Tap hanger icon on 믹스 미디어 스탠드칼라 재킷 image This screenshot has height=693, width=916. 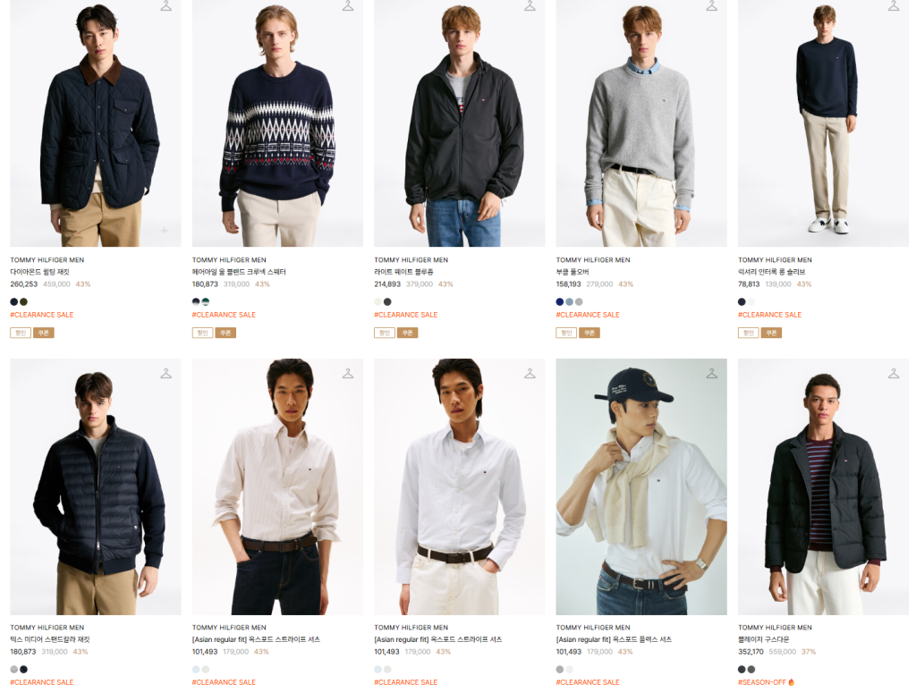pos(165,373)
